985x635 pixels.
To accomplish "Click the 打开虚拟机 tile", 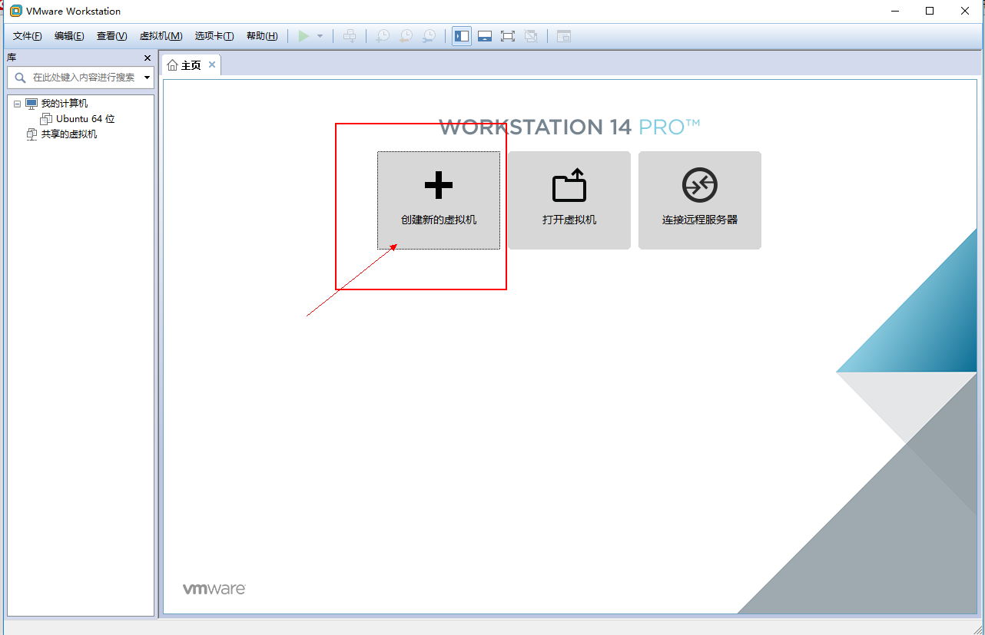I will 569,200.
